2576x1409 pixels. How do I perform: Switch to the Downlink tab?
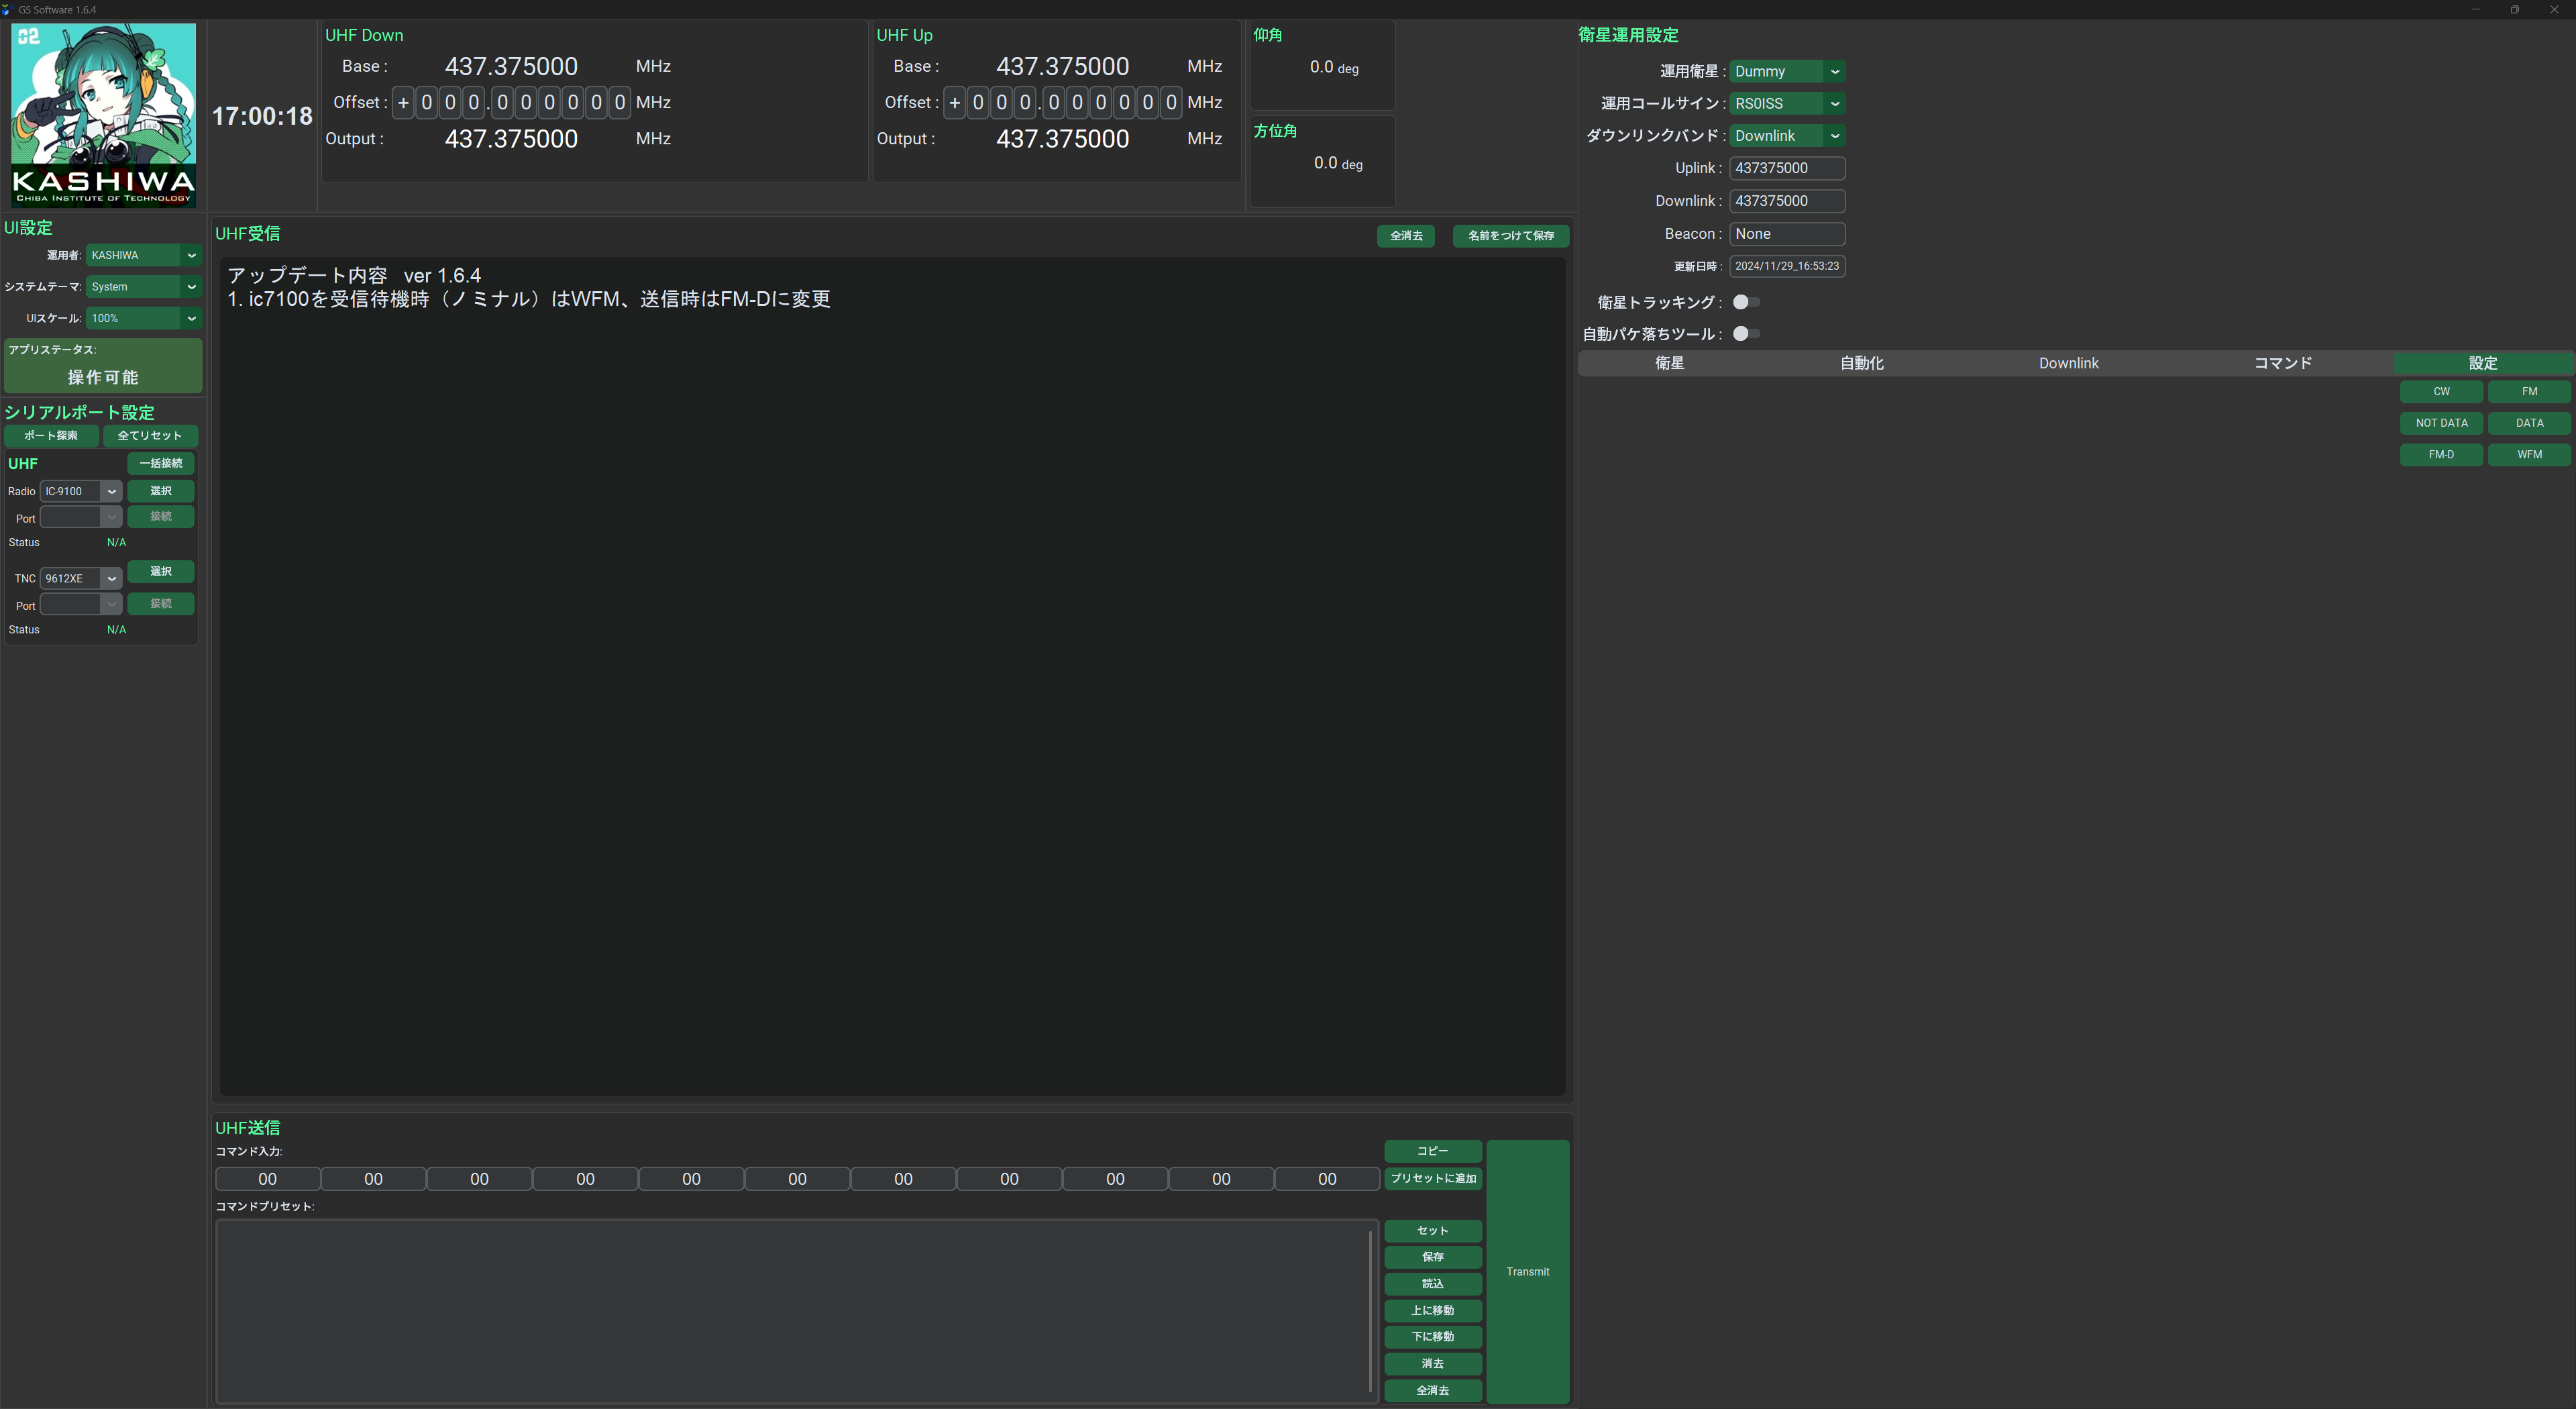[2068, 363]
